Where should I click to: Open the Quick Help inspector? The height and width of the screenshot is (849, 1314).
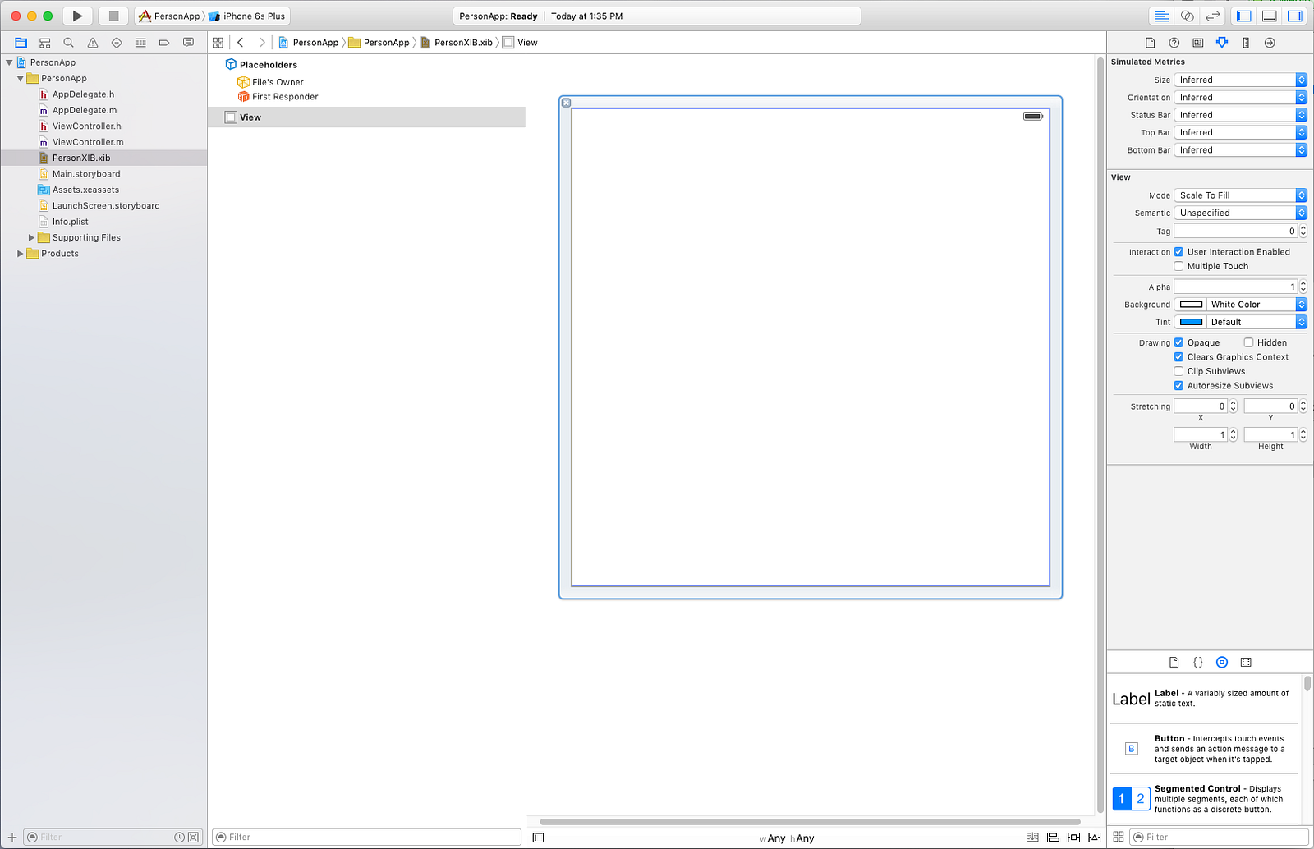tap(1174, 43)
